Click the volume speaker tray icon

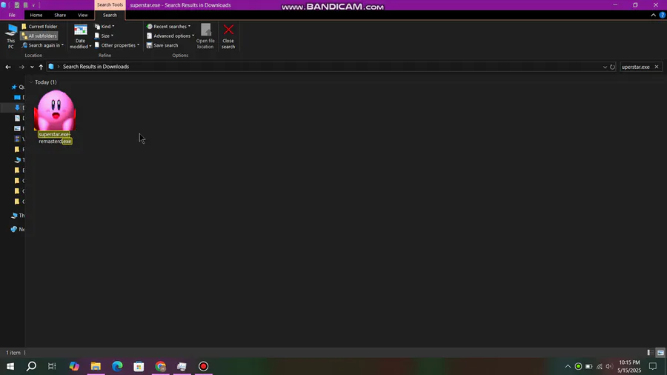(x=609, y=367)
